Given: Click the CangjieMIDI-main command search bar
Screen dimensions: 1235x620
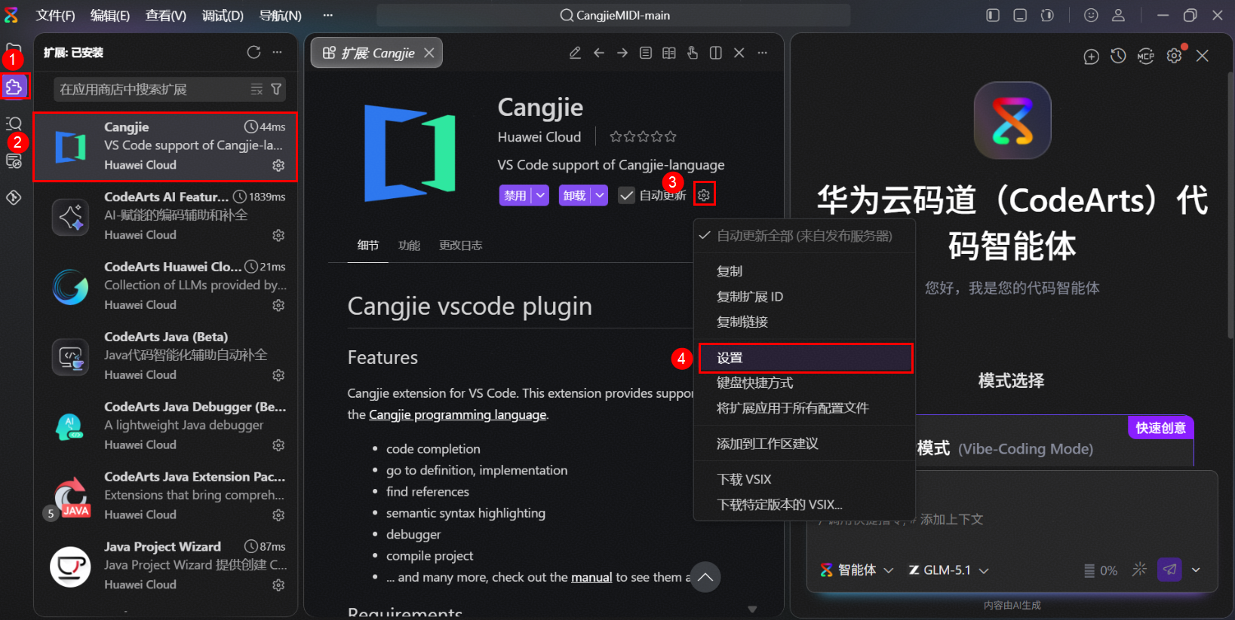Looking at the screenshot, I should click(613, 15).
